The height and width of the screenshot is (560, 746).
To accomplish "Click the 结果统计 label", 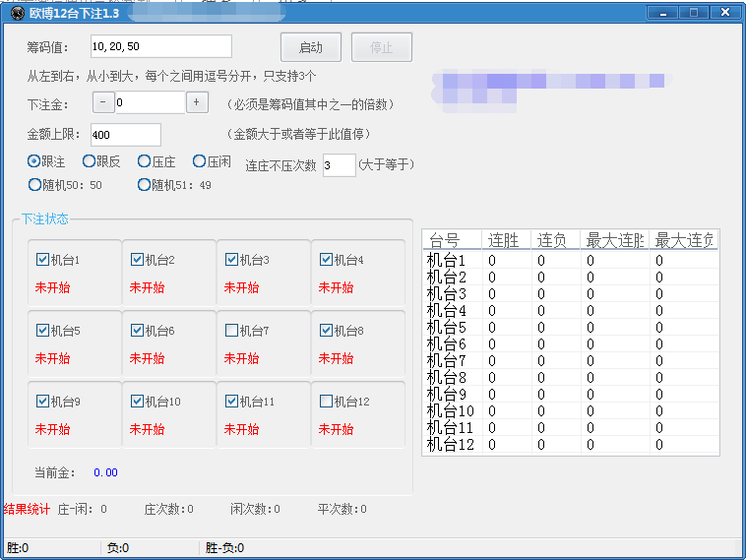I will pos(27,509).
